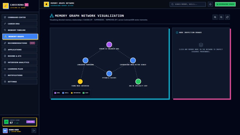
Task: Click the Memory Timeline history icon
Action: 5,30
